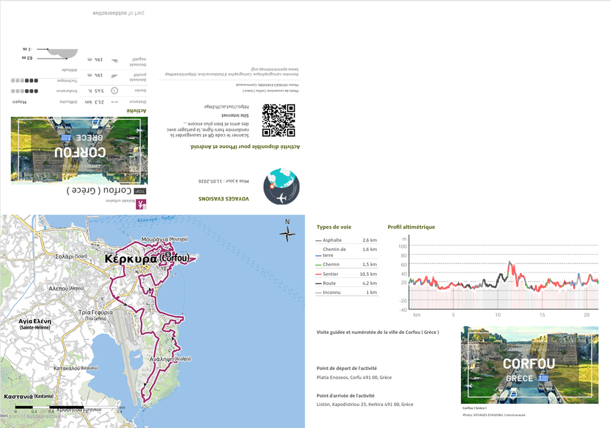The height and width of the screenshot is (428, 611).
Task: Click the Technique rating dots
Action: pos(25,81)
